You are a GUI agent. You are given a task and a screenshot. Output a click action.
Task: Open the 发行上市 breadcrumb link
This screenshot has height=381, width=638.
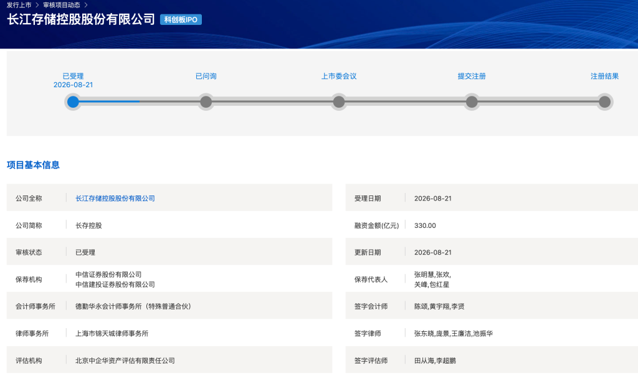click(x=19, y=5)
